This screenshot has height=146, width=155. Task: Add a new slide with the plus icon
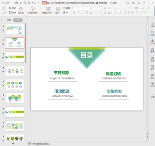tap(13, 143)
